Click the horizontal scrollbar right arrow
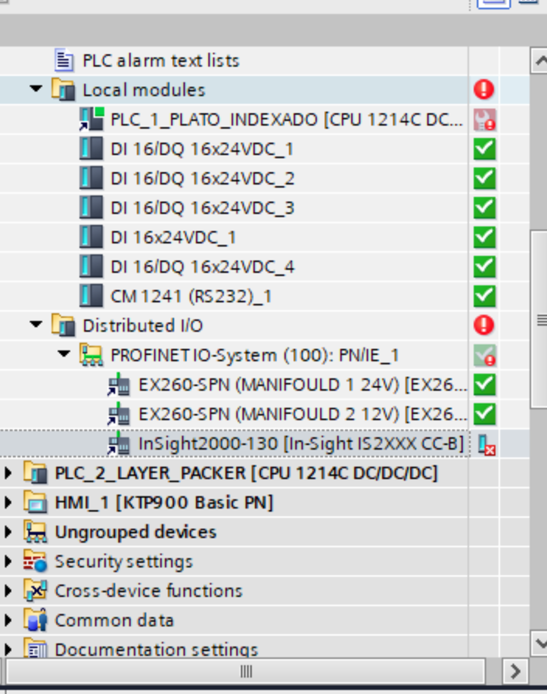Screen dimensions: 547x694 pyautogui.click(x=515, y=671)
